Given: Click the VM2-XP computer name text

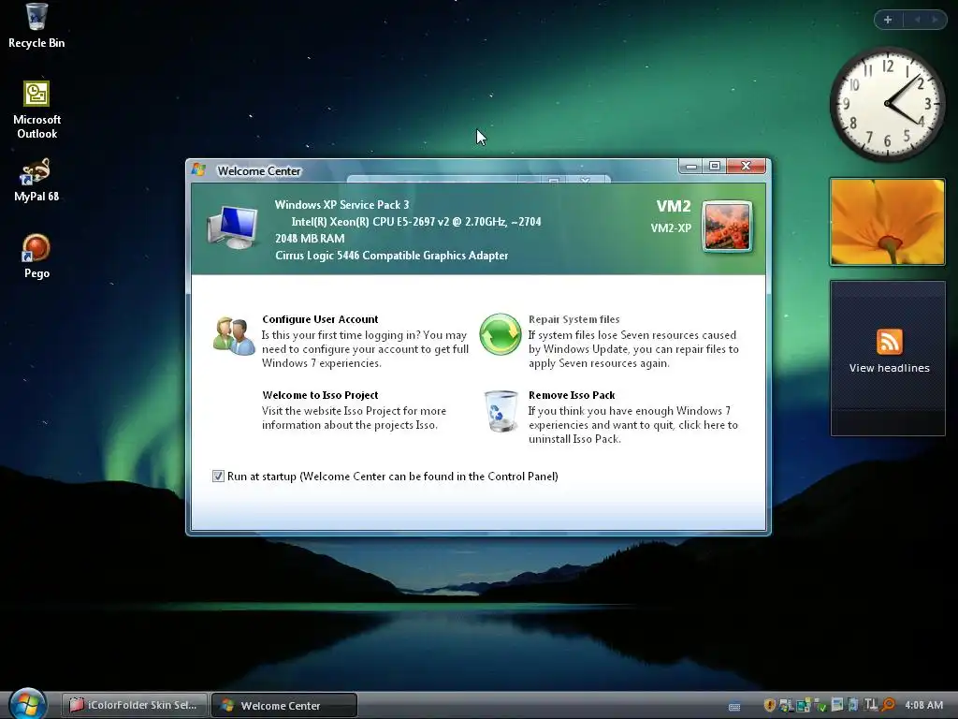Looking at the screenshot, I should 671,228.
